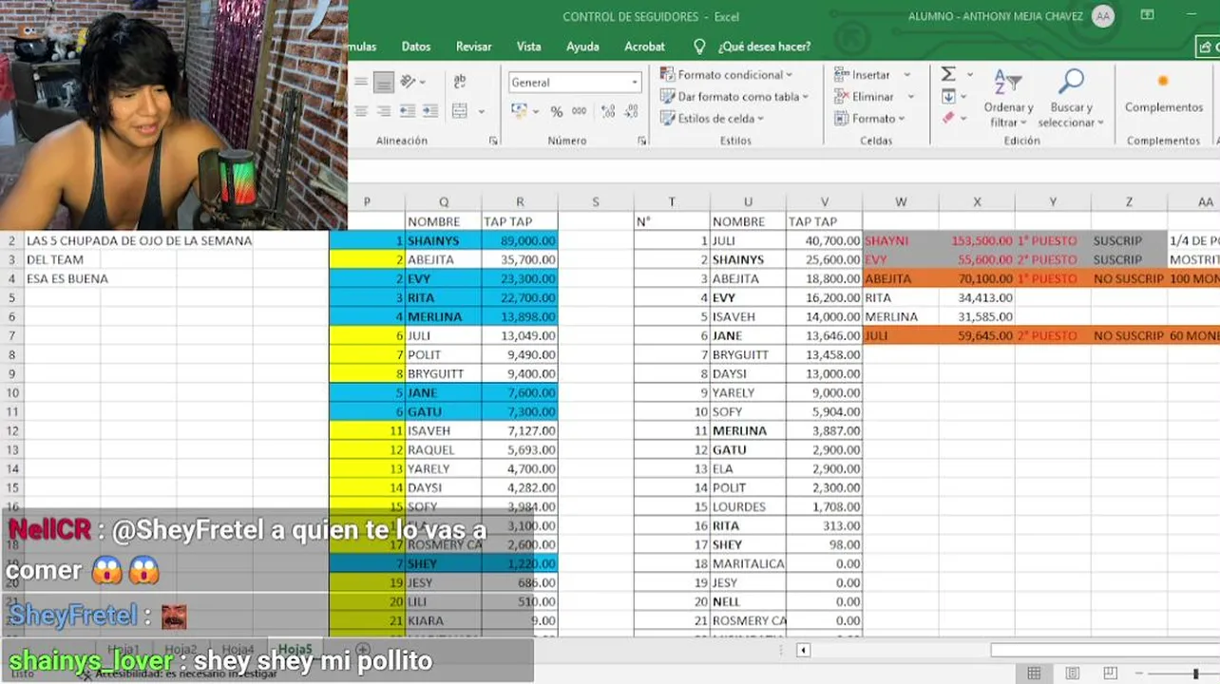Expand the Eliminar dropdown arrow
Image resolution: width=1220 pixels, height=684 pixels.
point(911,96)
